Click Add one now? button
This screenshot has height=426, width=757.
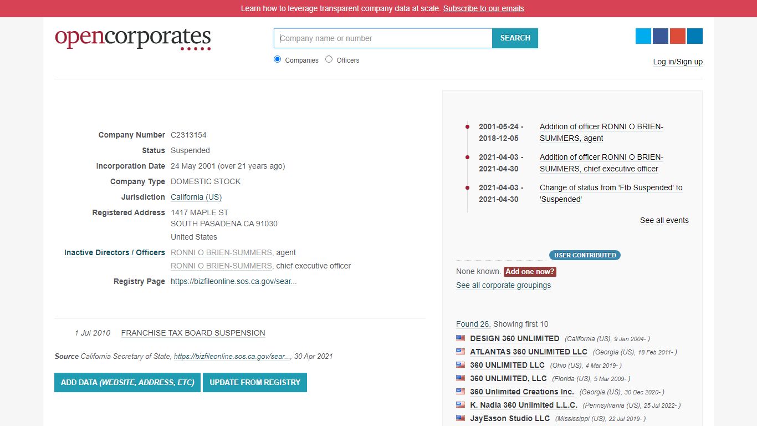[530, 272]
